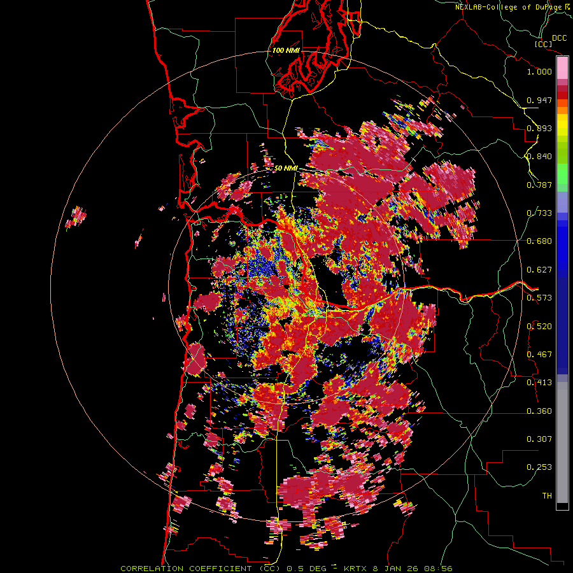The height and width of the screenshot is (573, 573).
Task: Click the 1.000 scale value
Action: click(x=539, y=71)
